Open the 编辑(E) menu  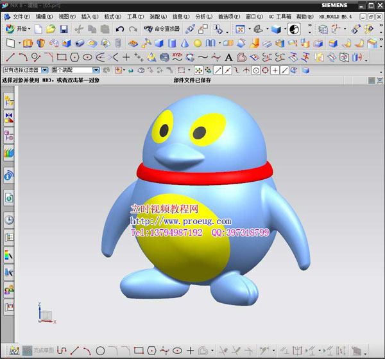(x=44, y=17)
